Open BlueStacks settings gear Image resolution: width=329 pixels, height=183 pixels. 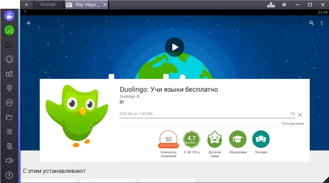click(x=284, y=4)
